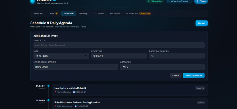Click the 03:30 PM timeline dot
The height and width of the screenshot is (109, 237).
[48, 100]
